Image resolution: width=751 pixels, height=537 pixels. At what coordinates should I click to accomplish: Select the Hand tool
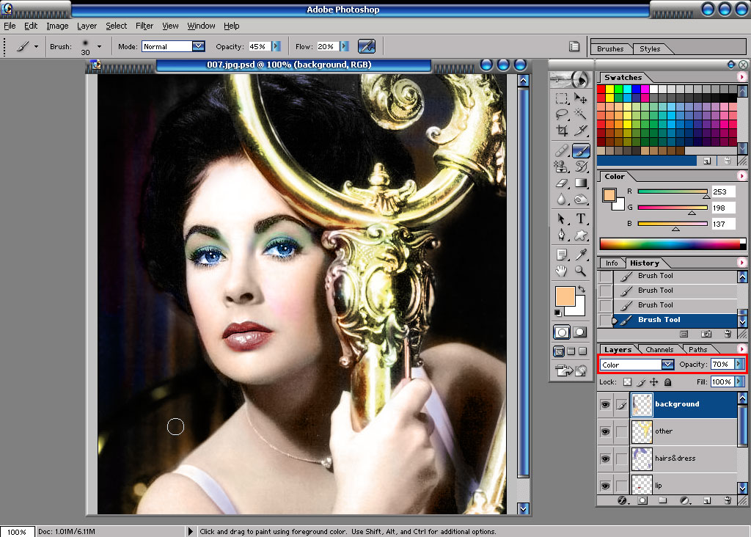click(x=561, y=271)
